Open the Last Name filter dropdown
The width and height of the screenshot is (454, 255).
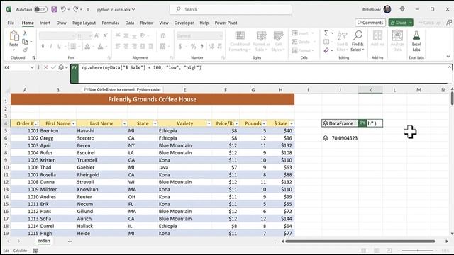coord(124,123)
